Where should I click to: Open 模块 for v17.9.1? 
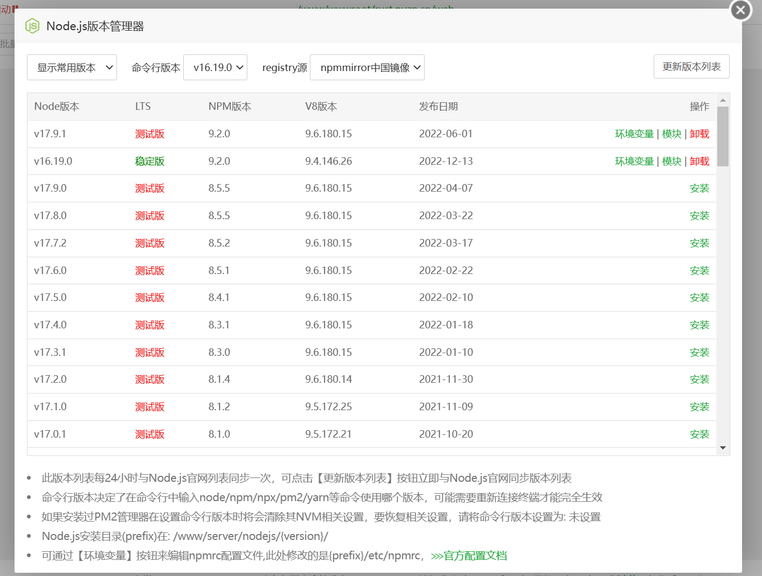(x=671, y=134)
